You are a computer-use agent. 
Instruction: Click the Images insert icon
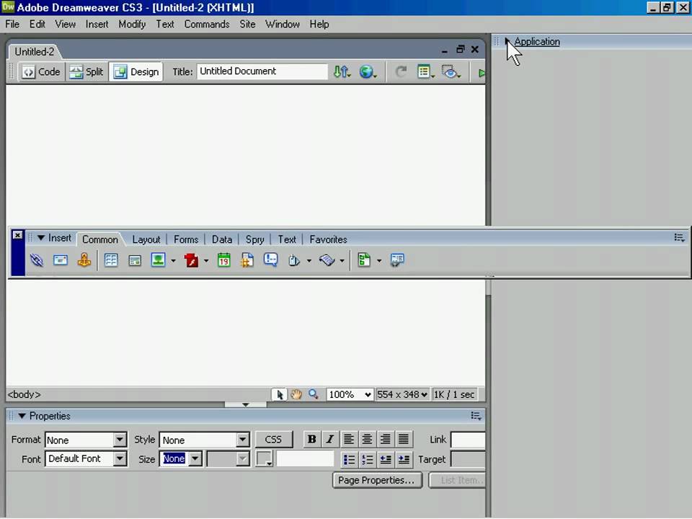(158, 260)
